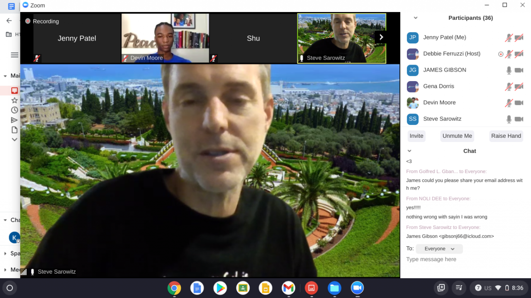The width and height of the screenshot is (531, 298).
Task: Click the recording icon beside Debbie Ferruzzi
Action: [x=501, y=54]
